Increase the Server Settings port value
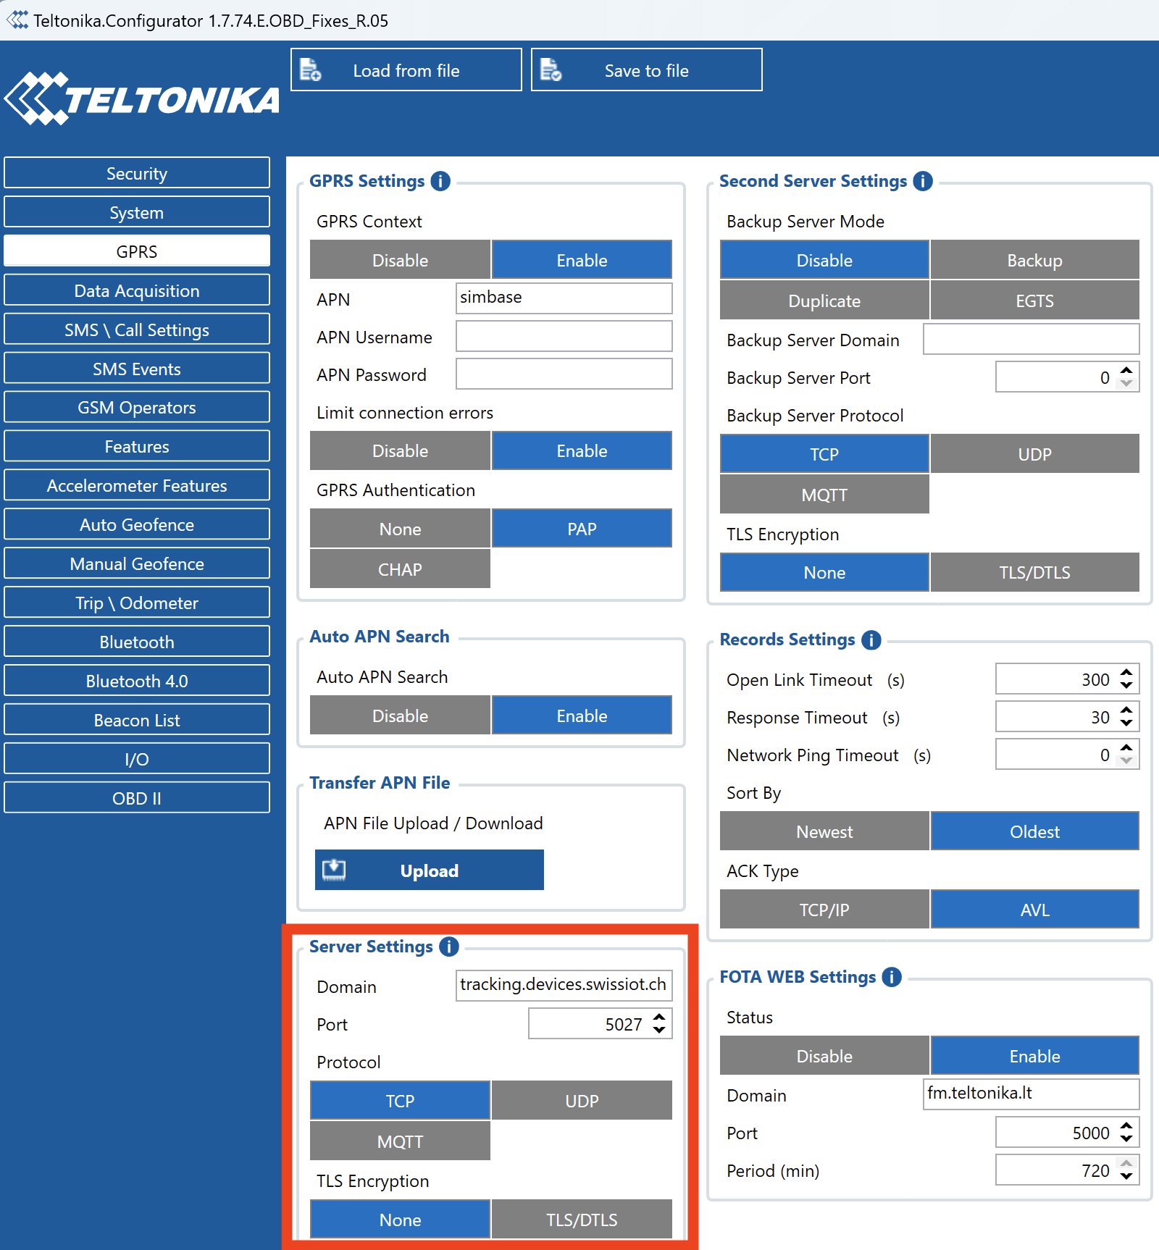 [x=659, y=1018]
